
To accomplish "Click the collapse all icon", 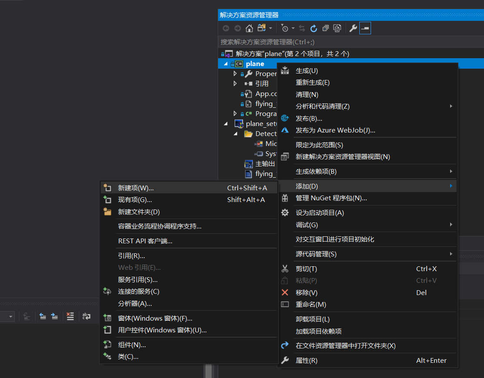I will (325, 28).
